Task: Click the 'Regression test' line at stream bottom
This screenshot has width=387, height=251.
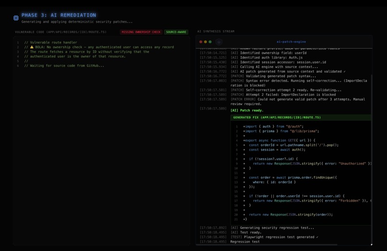Action: (245, 242)
